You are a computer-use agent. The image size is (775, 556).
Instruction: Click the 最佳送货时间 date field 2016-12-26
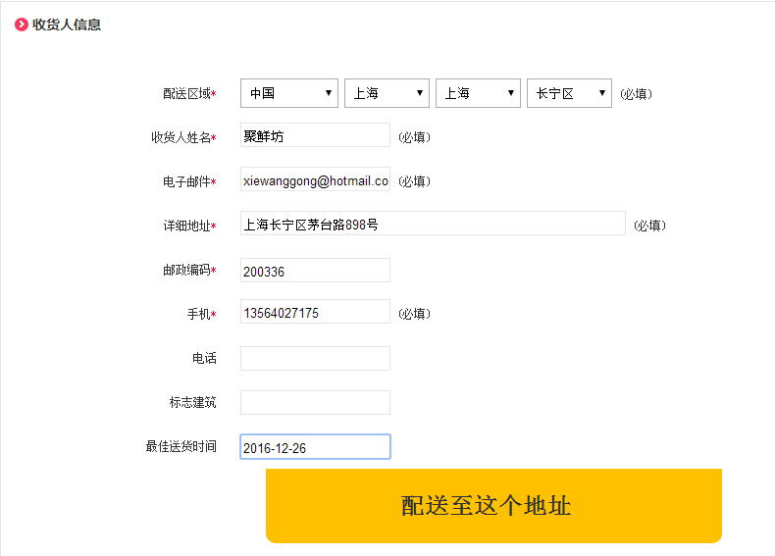click(x=315, y=447)
